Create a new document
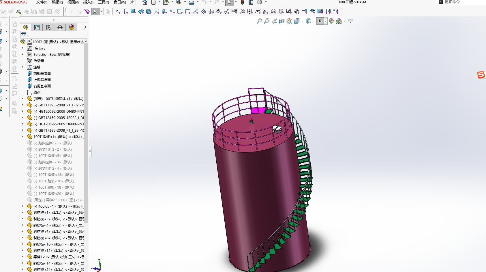 (153, 2)
